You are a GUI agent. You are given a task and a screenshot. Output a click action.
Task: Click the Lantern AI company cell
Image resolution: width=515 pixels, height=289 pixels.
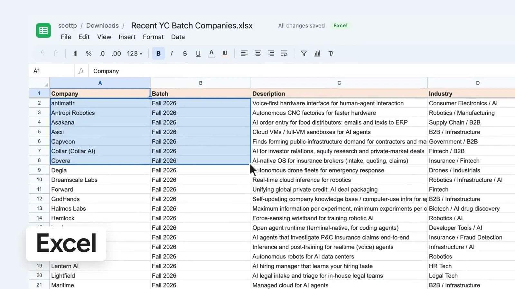100,266
